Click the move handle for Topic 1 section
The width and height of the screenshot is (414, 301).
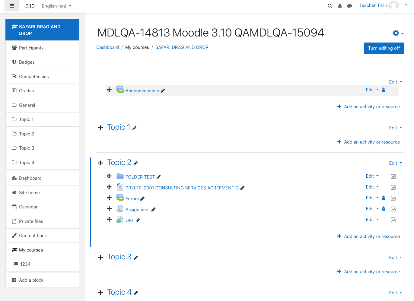(x=100, y=128)
